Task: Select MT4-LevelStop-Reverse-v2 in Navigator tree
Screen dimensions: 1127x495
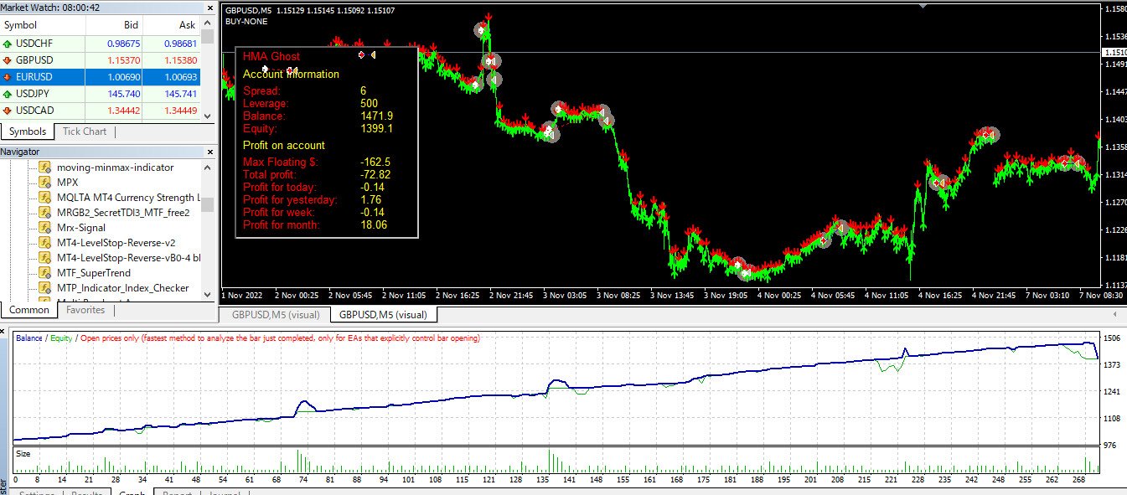Action: tap(116, 242)
